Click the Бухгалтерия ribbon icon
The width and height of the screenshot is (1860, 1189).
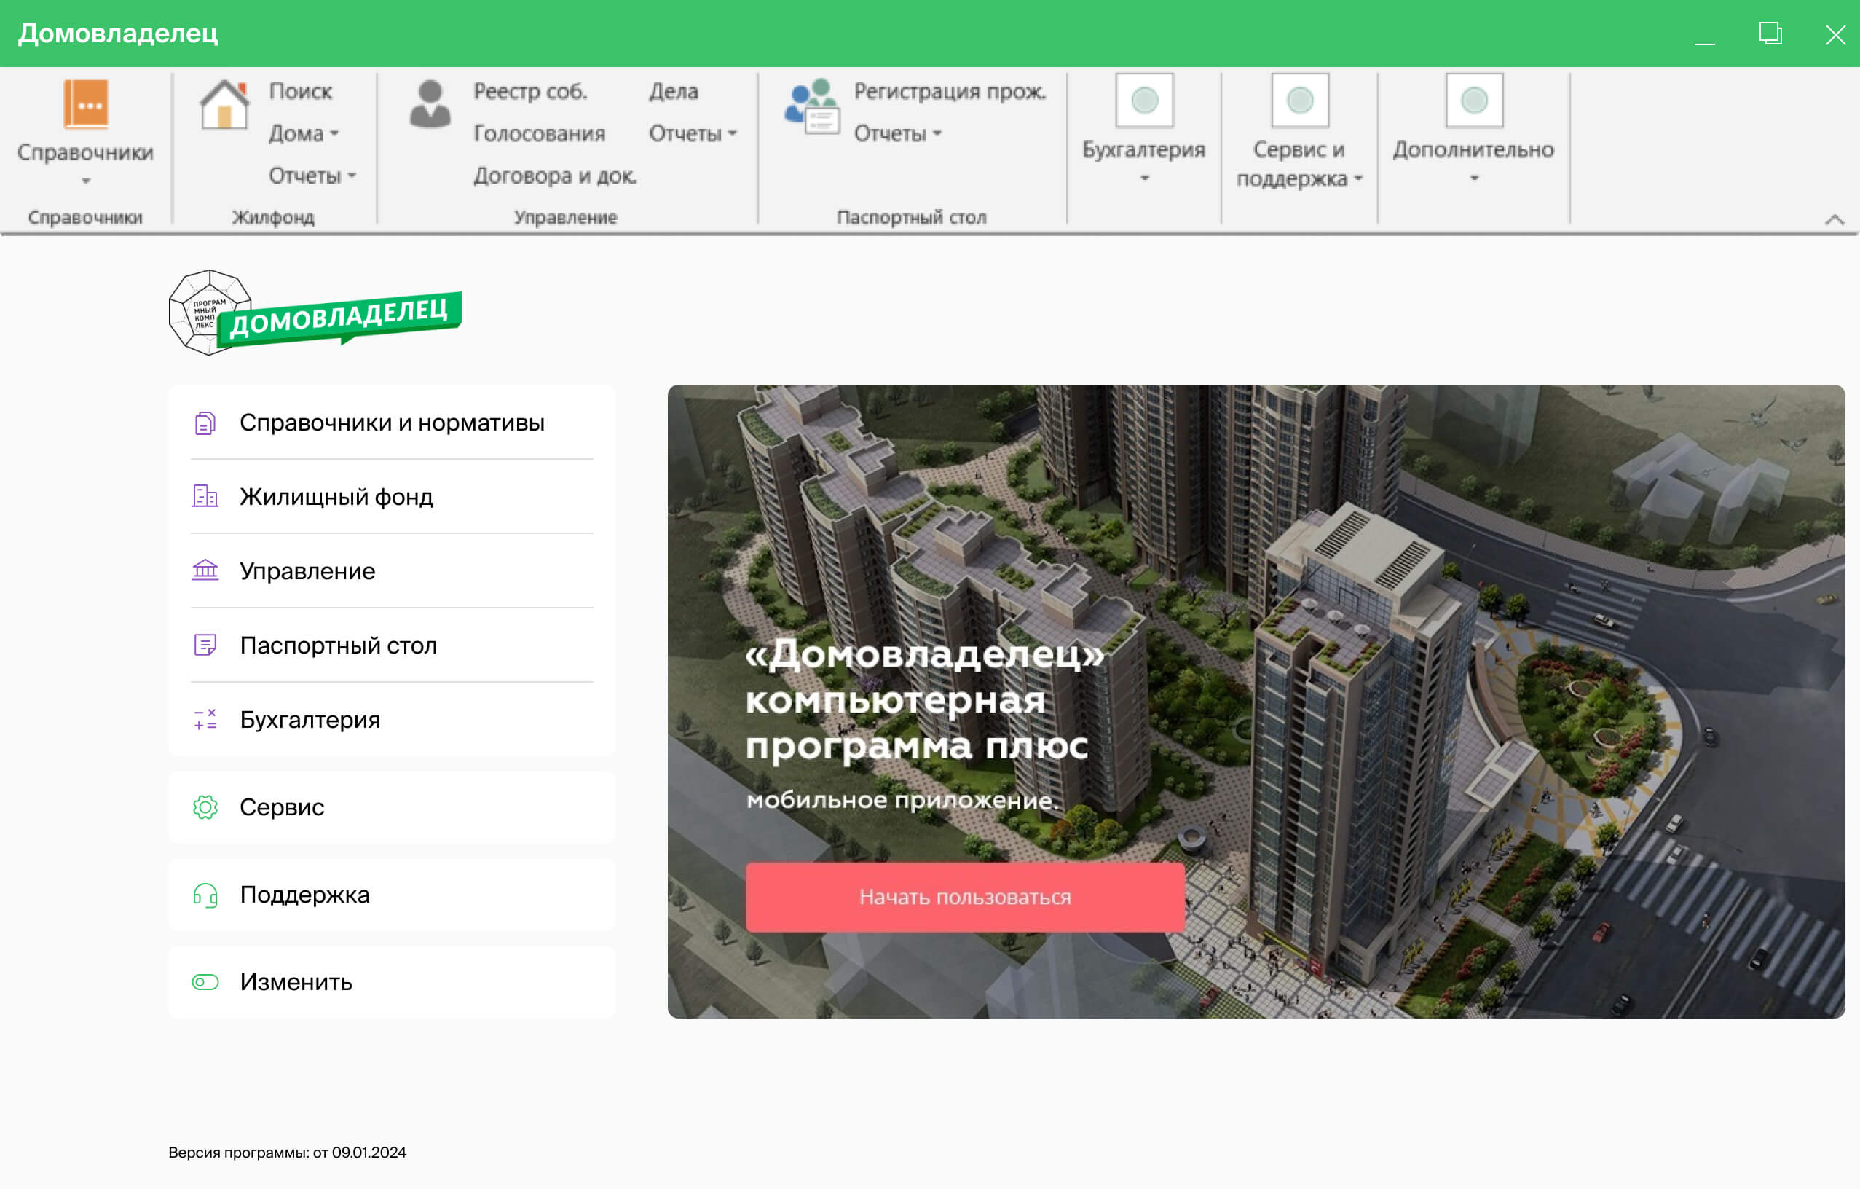click(1144, 101)
